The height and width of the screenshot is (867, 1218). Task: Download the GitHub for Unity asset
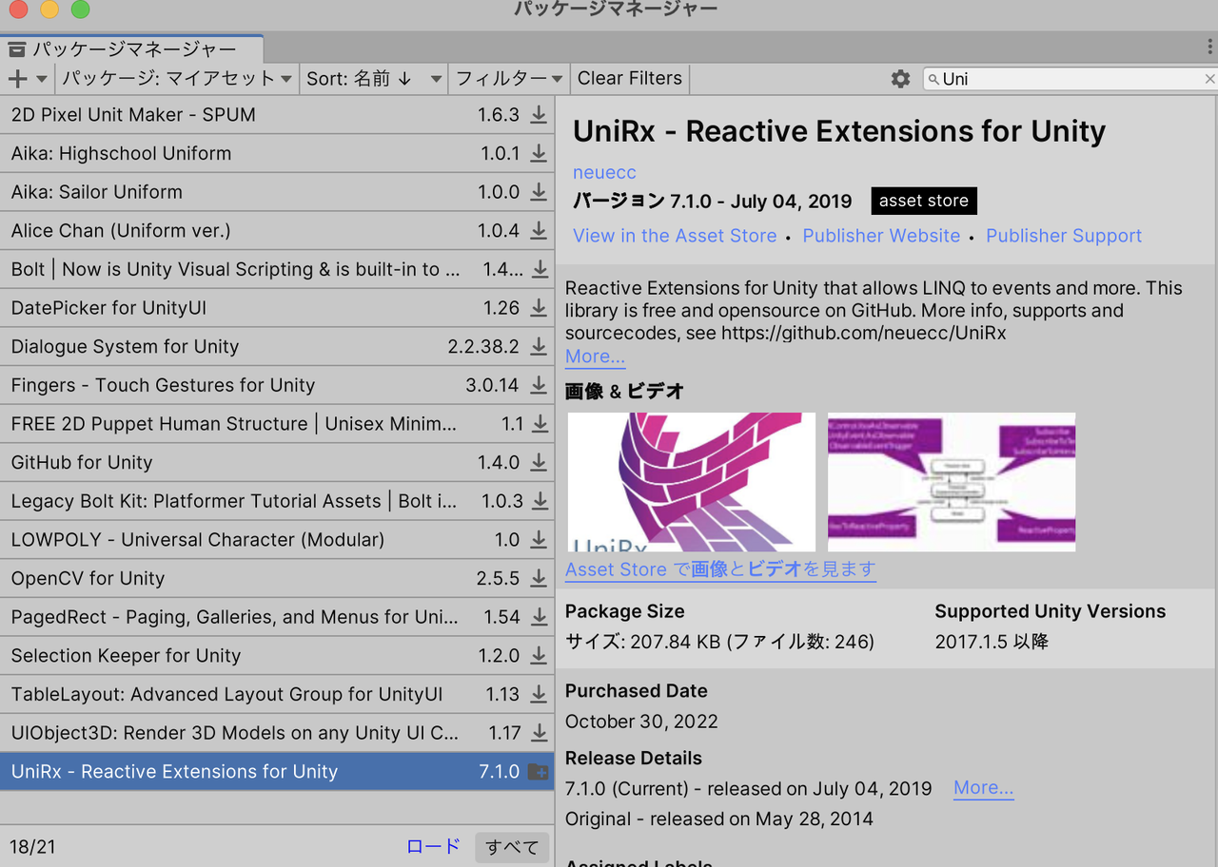click(x=538, y=462)
